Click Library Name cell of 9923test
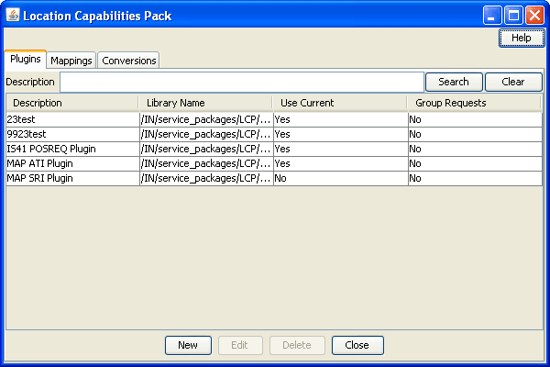550x367 pixels. coord(206,134)
